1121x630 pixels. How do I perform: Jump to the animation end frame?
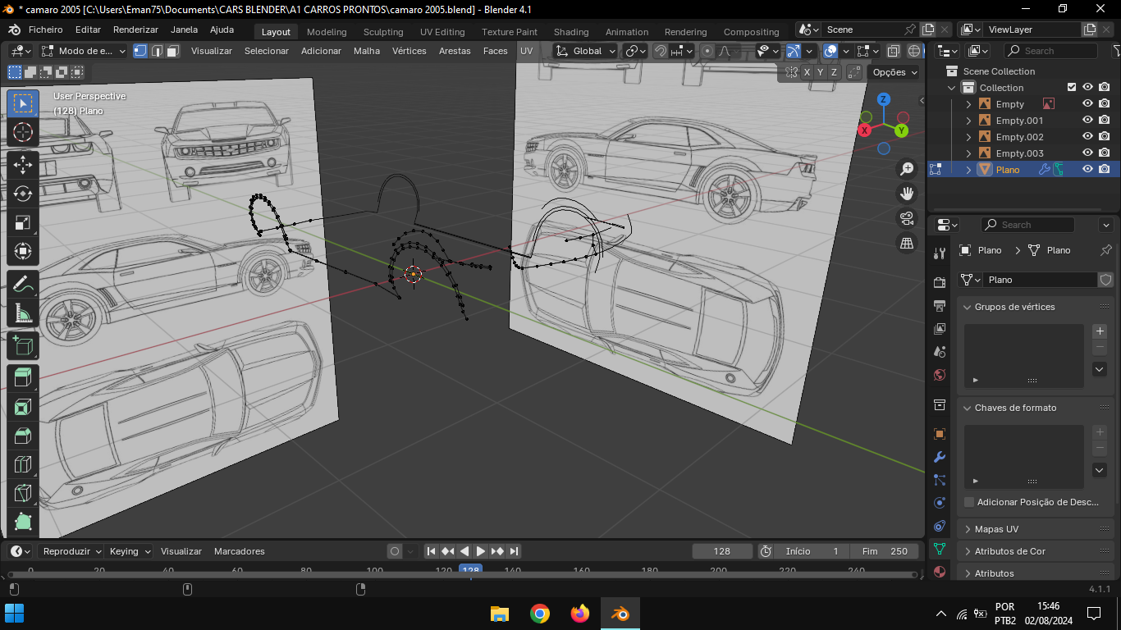point(514,551)
